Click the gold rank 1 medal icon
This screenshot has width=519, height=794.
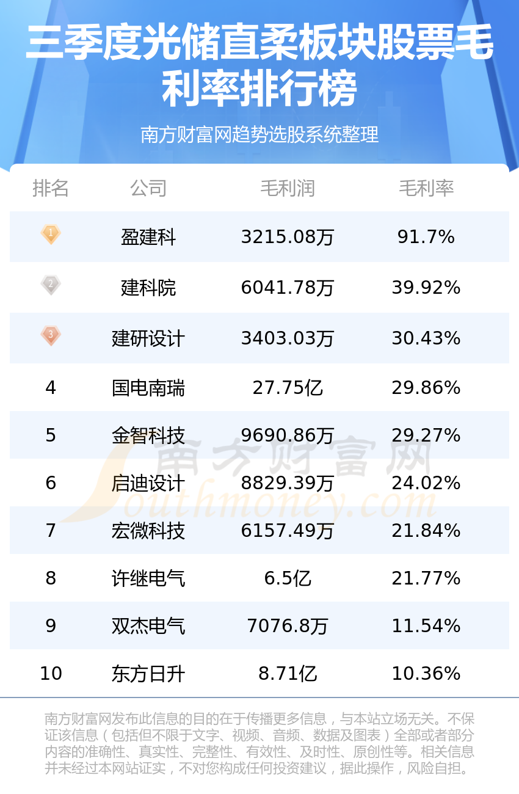(x=51, y=235)
